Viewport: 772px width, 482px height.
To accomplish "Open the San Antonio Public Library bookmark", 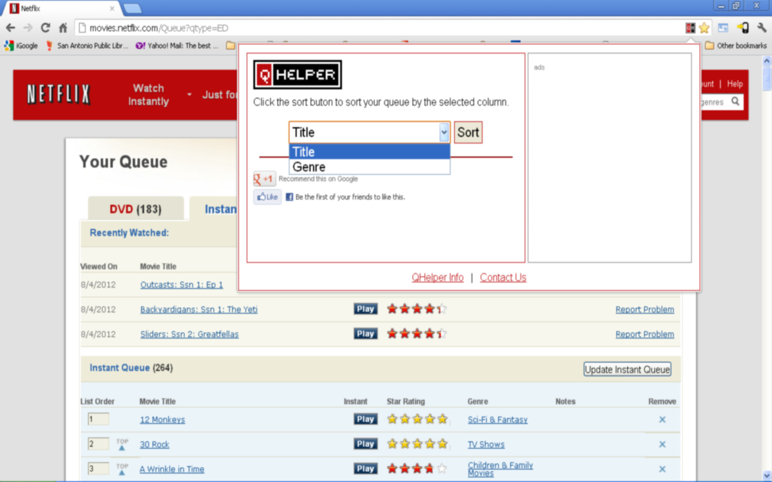I will [87, 45].
